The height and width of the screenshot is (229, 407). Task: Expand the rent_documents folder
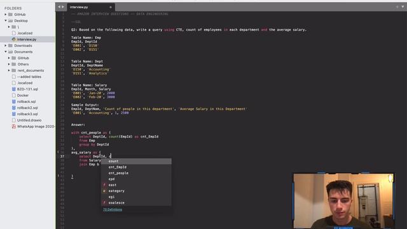coord(9,71)
